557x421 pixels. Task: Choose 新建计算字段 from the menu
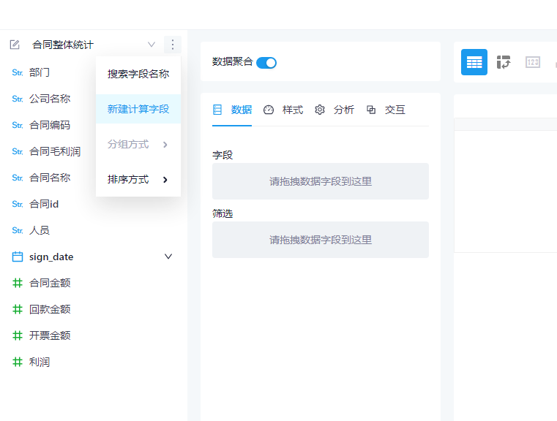point(138,109)
